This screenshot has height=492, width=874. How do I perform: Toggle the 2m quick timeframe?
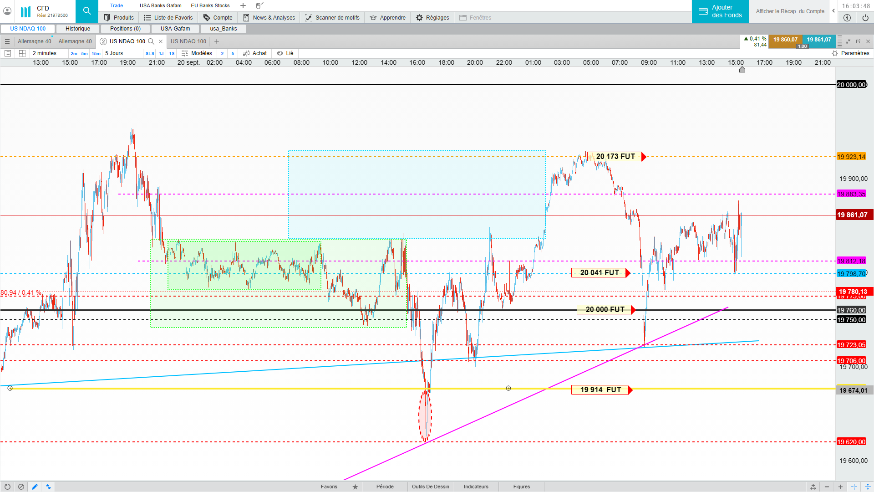pyautogui.click(x=74, y=53)
